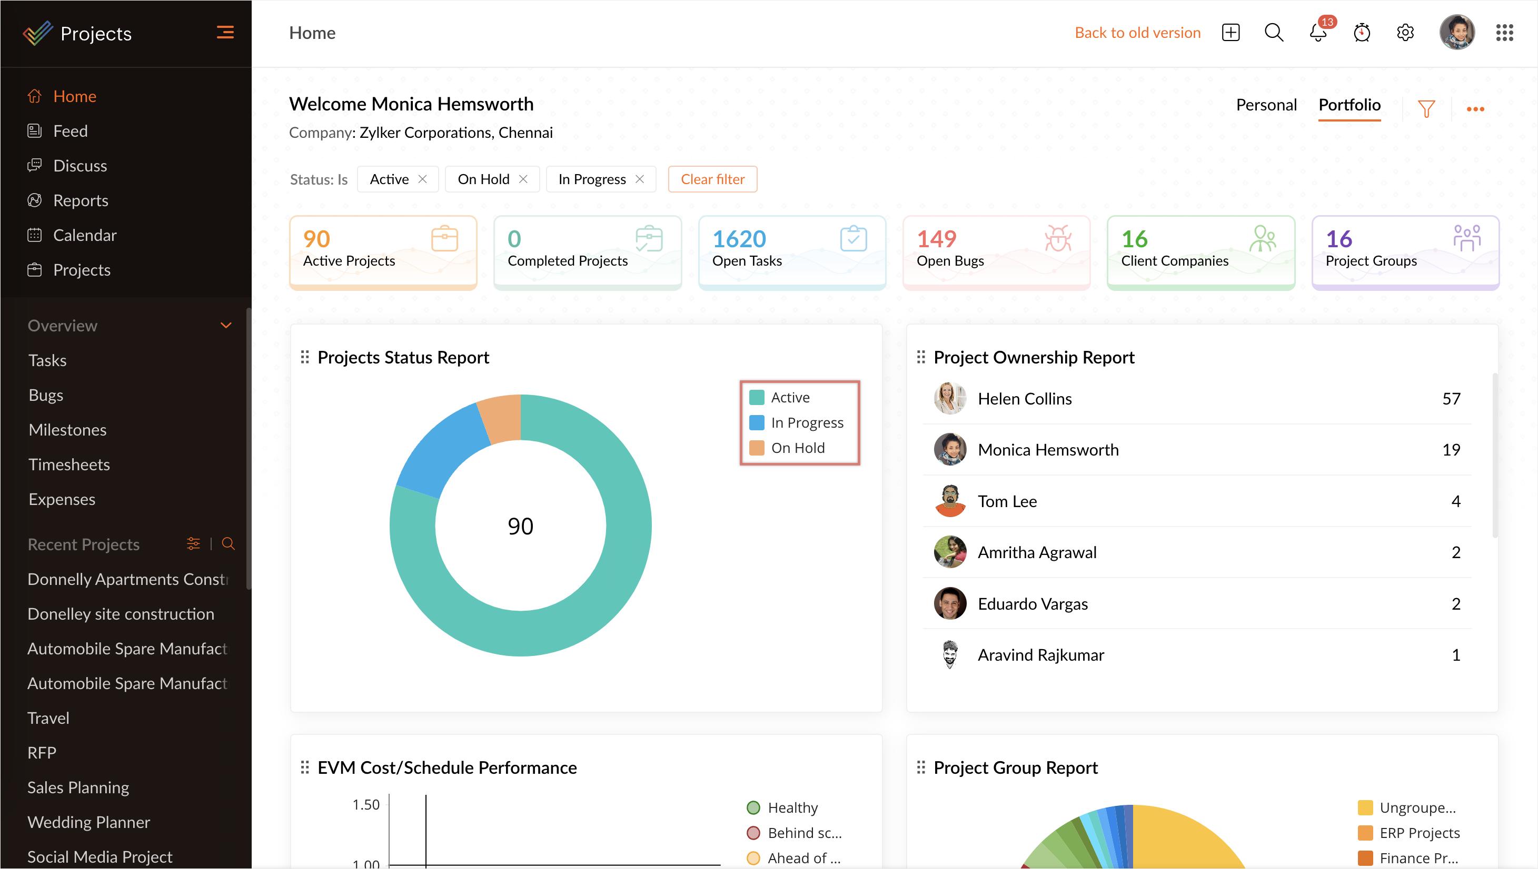
Task: Click Recent Projects search icon
Action: [x=228, y=544]
